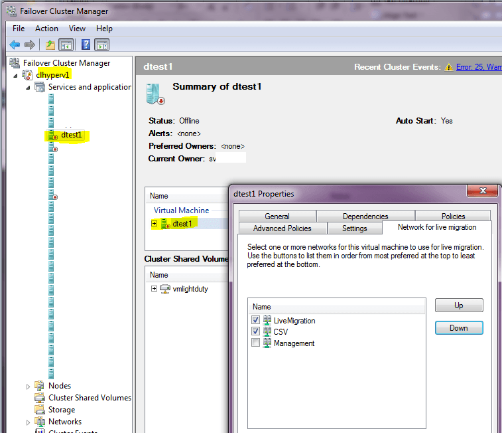Click the Storage icon in tree
This screenshot has height=433, width=502.
[40, 410]
